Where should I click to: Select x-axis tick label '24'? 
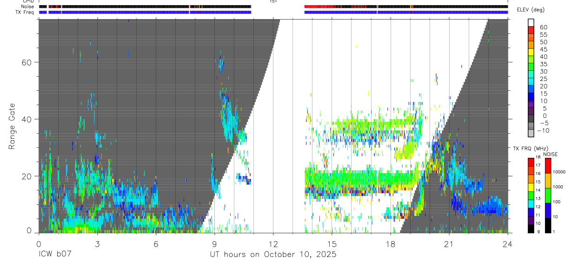point(508,244)
